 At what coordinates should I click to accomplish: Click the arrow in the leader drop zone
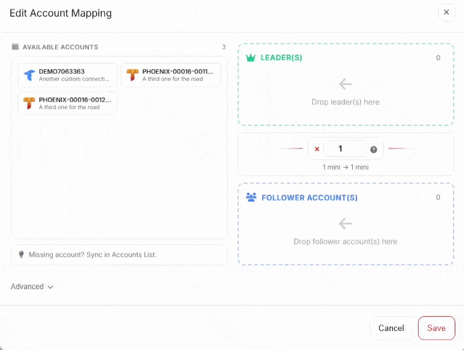(x=346, y=84)
